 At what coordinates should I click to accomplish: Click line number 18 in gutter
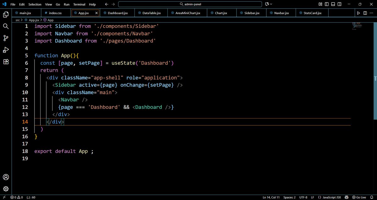click(25, 151)
